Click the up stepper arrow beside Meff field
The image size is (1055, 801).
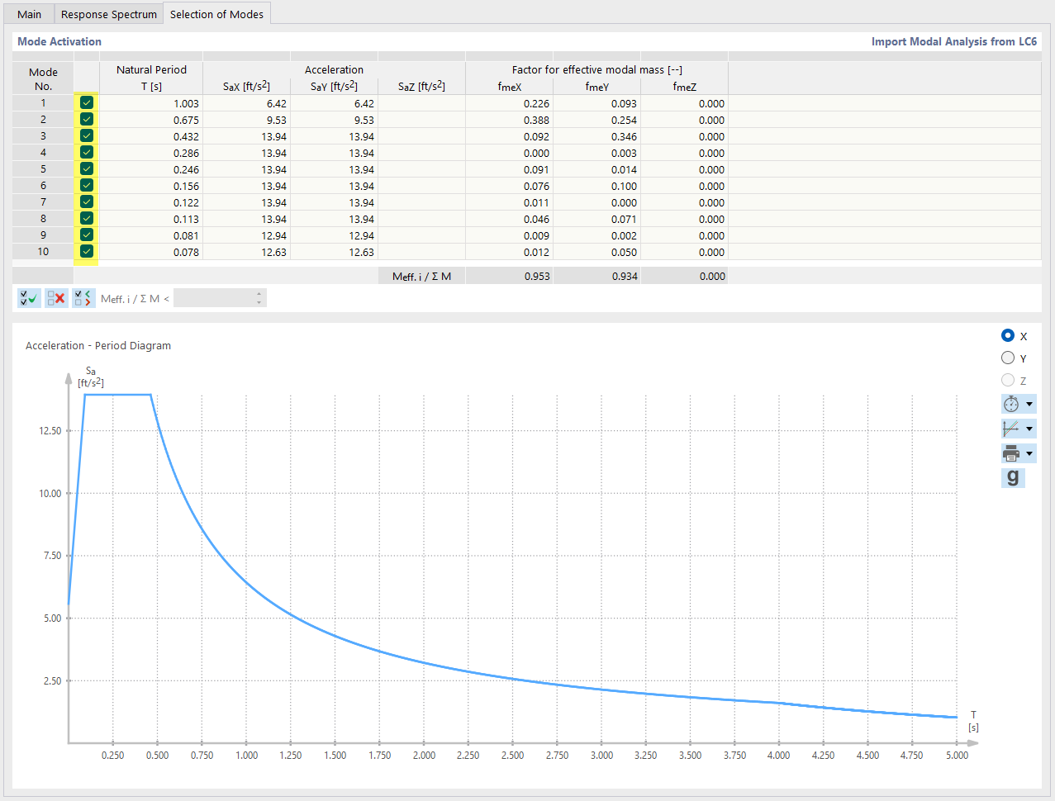(258, 292)
